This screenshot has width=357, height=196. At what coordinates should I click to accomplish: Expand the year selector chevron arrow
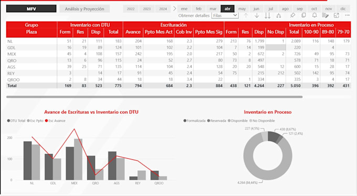coord(175,8)
